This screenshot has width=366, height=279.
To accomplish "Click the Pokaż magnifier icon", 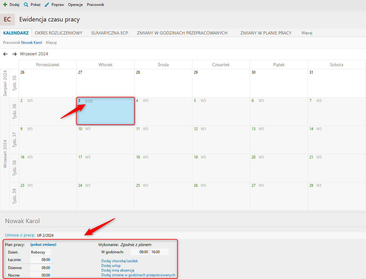I will pyautogui.click(x=26, y=5).
